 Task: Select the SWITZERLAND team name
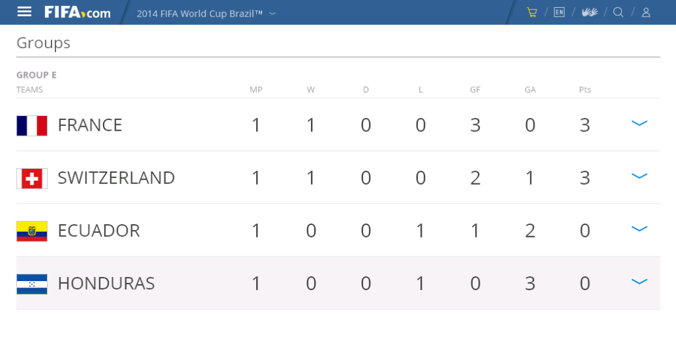pyautogui.click(x=116, y=177)
